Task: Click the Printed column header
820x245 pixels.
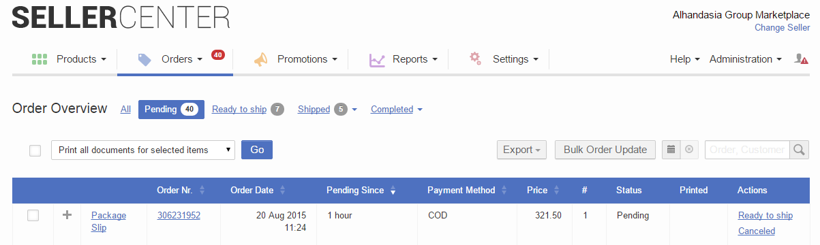Action: [694, 191]
